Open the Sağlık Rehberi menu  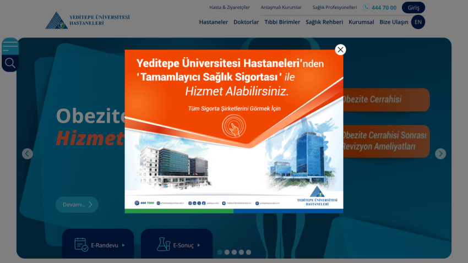[324, 22]
